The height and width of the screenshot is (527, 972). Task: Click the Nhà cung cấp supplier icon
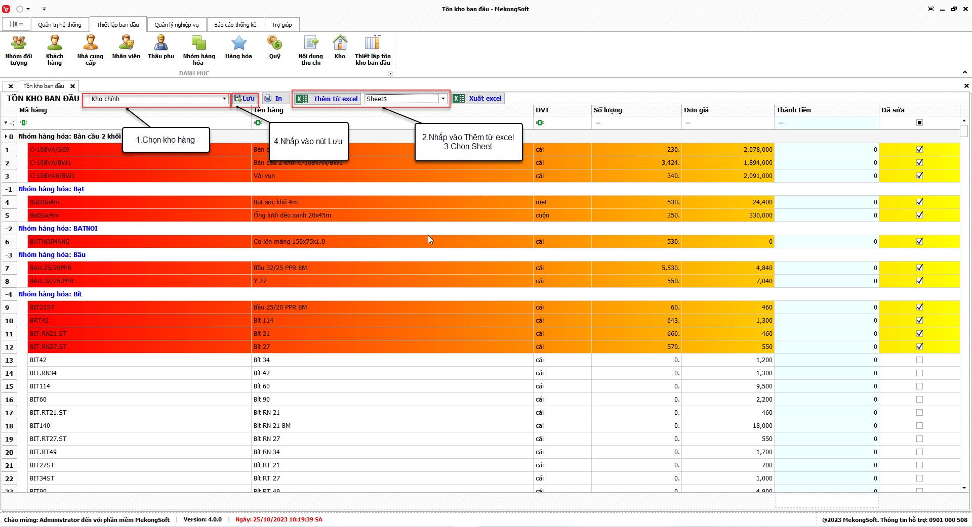pos(90,50)
